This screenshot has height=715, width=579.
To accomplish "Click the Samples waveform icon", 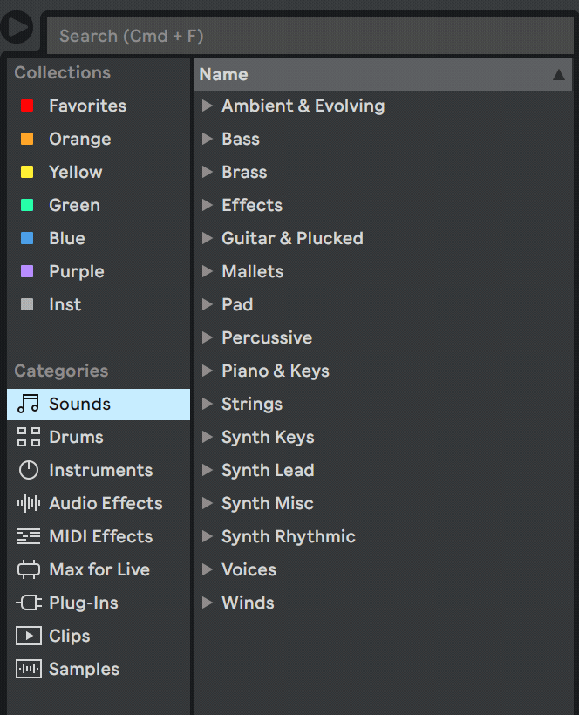I will click(x=28, y=669).
